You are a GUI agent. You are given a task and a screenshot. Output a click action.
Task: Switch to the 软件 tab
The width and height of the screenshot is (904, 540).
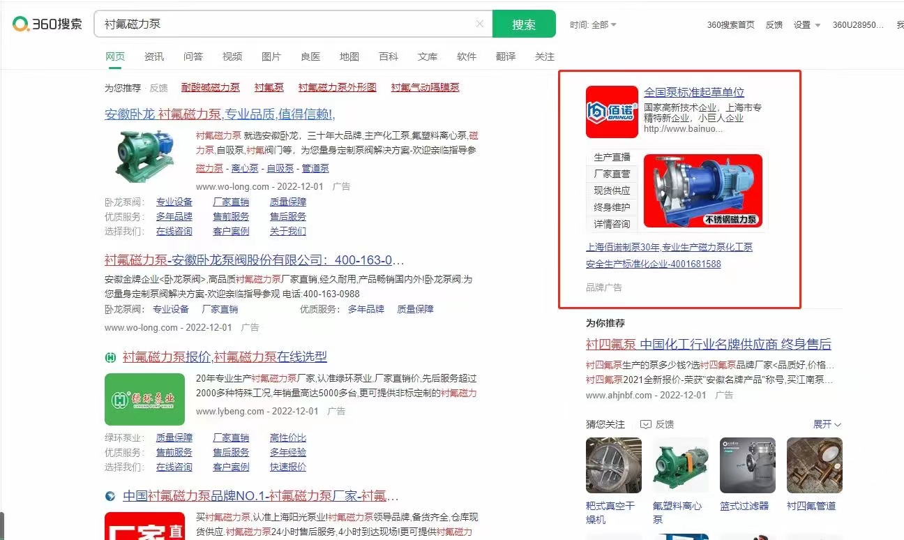[x=467, y=57]
